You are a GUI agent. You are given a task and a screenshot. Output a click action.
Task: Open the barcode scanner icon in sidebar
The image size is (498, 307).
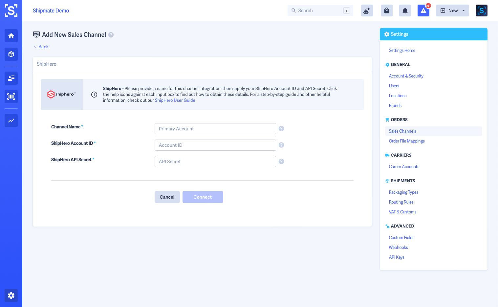[11, 97]
